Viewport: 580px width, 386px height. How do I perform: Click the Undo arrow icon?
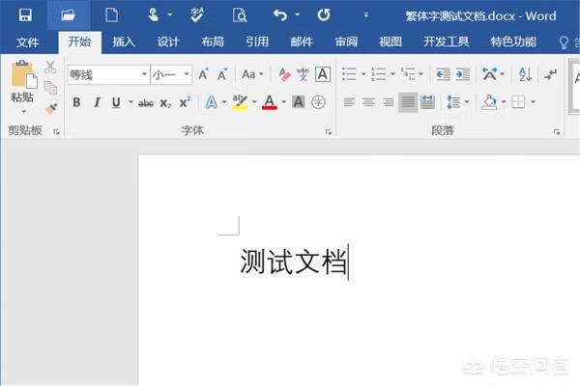coord(280,14)
